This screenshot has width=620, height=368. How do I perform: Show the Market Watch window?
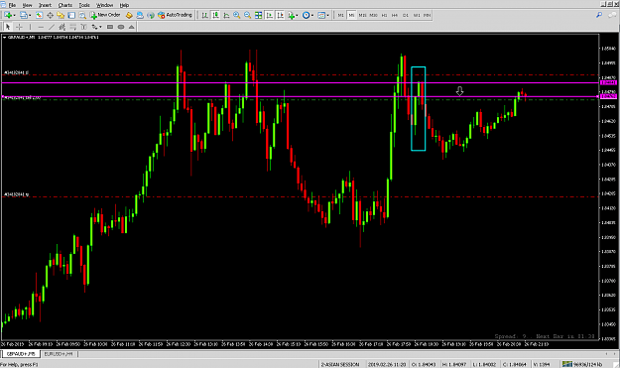pos(39,15)
